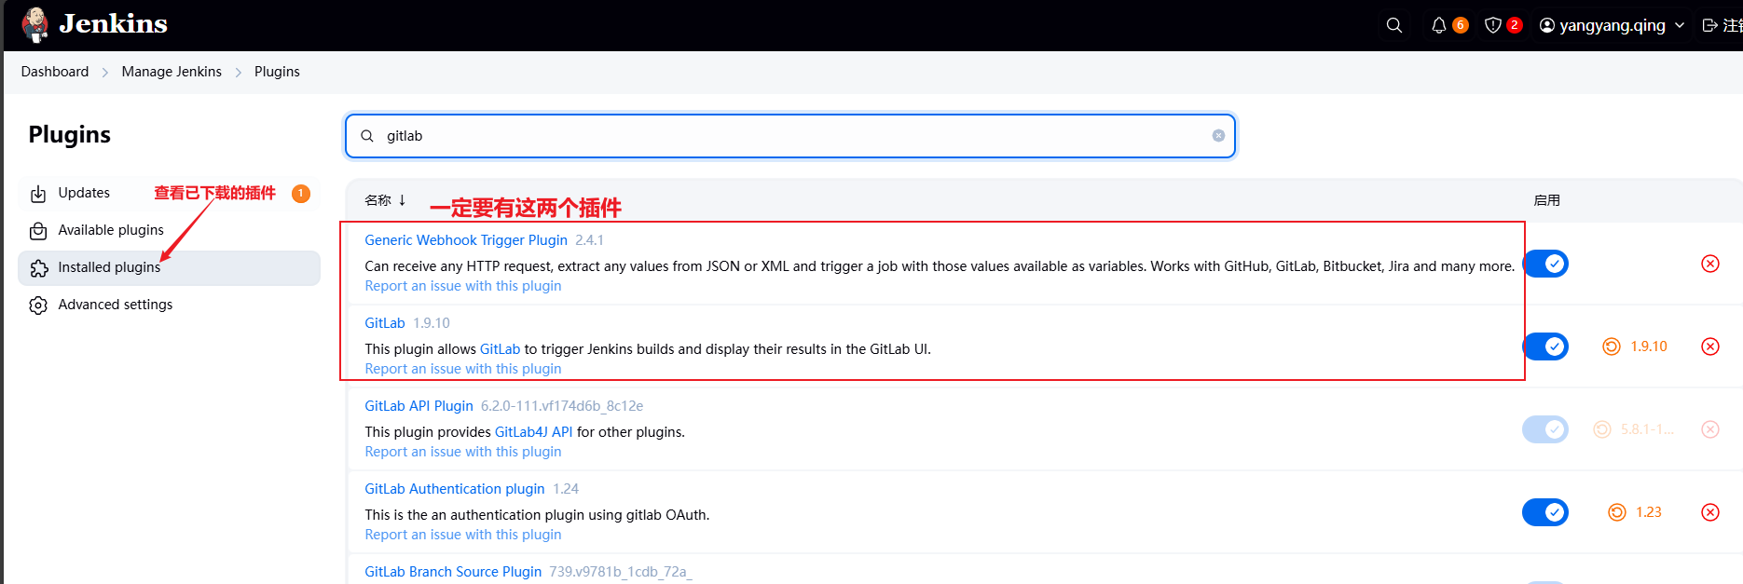Open GitLab API Plugin link
Viewport: 1743px width, 584px height.
point(419,406)
